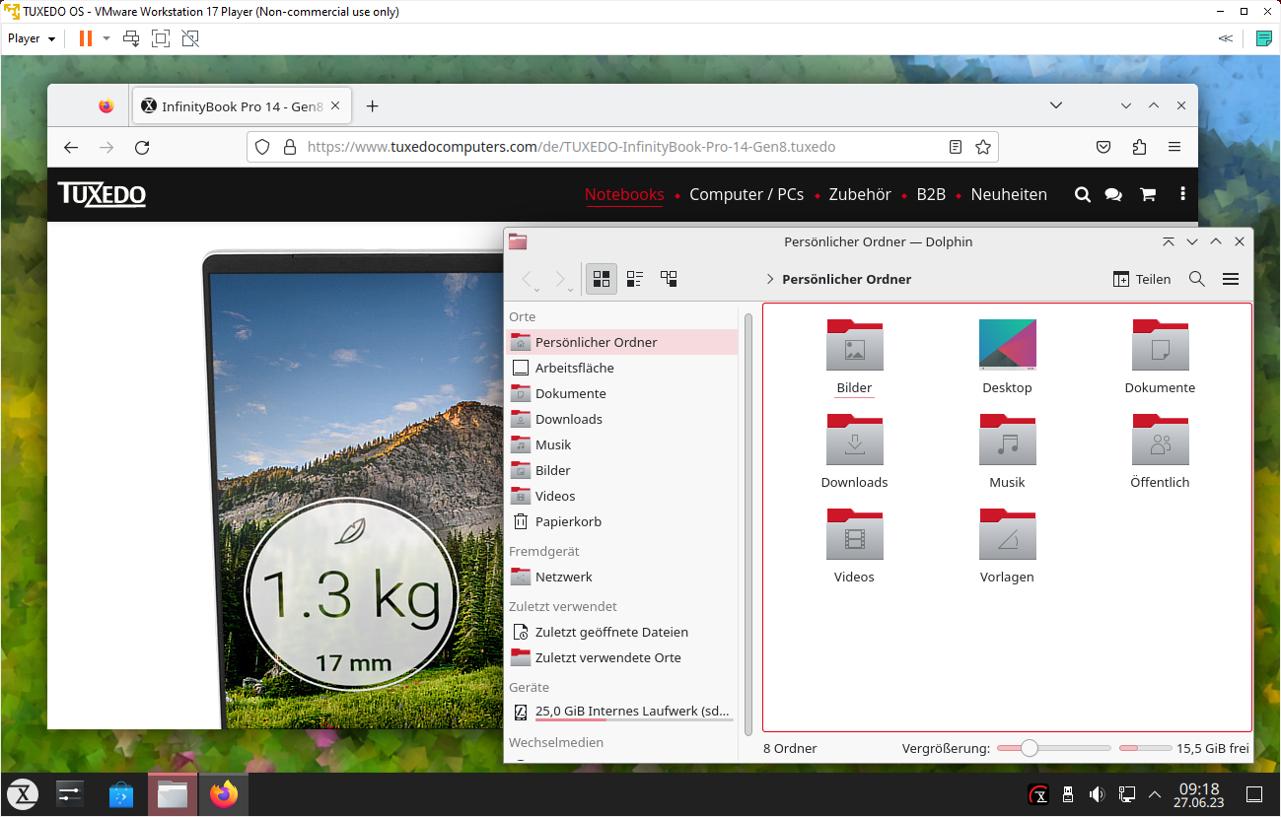Open the Downloads folder in main view
The width and height of the screenshot is (1281, 817).
tap(854, 440)
